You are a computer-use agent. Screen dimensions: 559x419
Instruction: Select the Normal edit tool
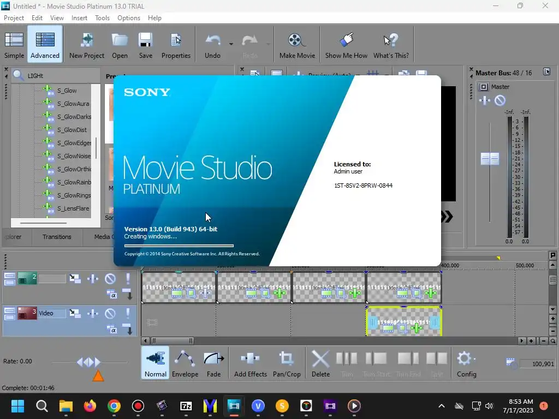coord(156,363)
